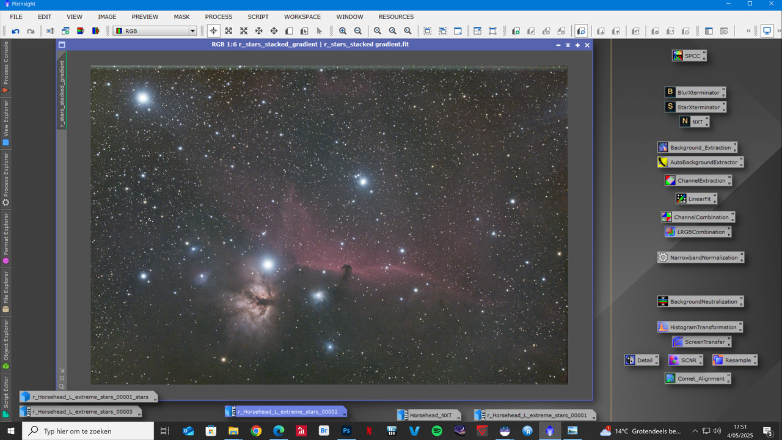Open the PROCESS menu
782x440 pixels.
(218, 16)
